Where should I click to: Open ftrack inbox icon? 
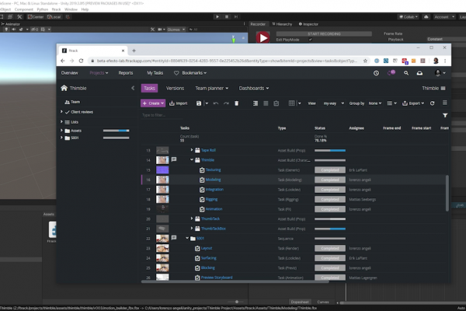tap(419, 73)
